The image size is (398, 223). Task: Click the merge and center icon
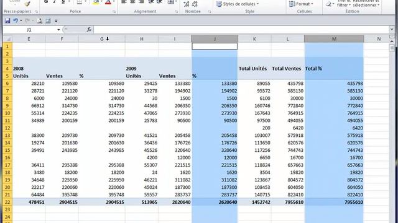[x=170, y=2]
